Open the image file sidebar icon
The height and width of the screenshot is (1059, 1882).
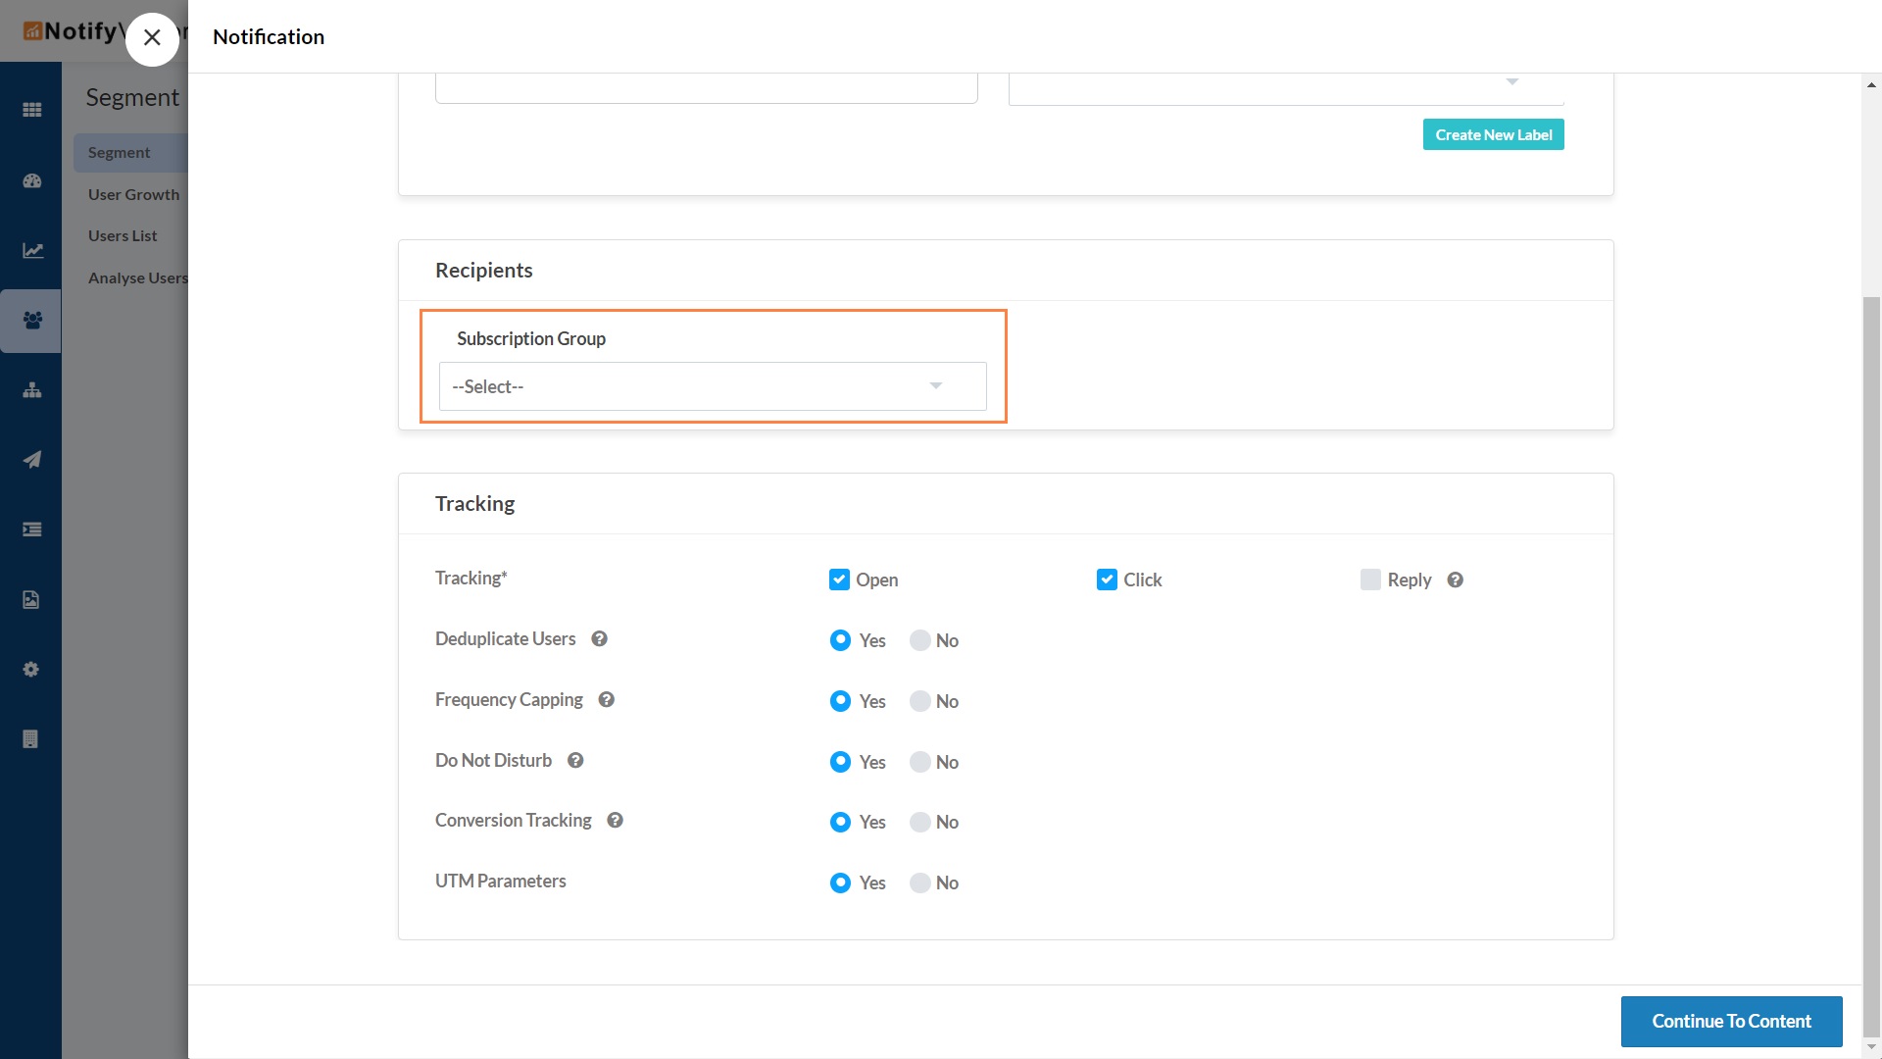click(x=31, y=600)
